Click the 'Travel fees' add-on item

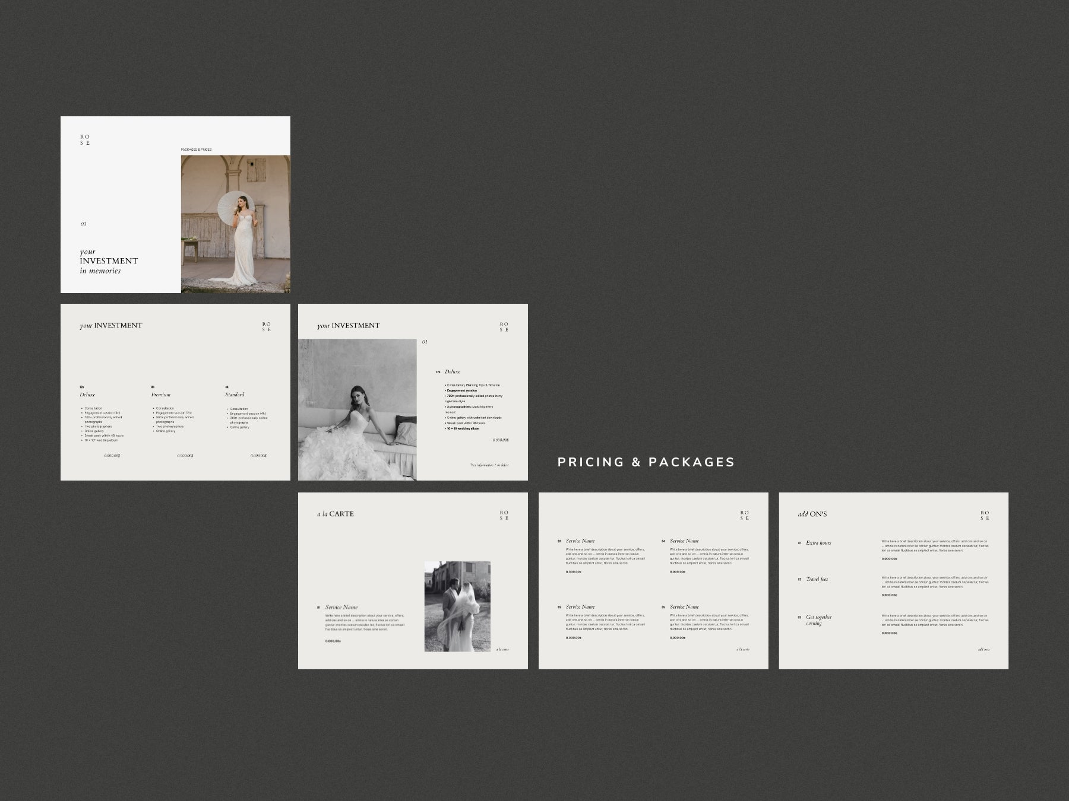point(817,579)
